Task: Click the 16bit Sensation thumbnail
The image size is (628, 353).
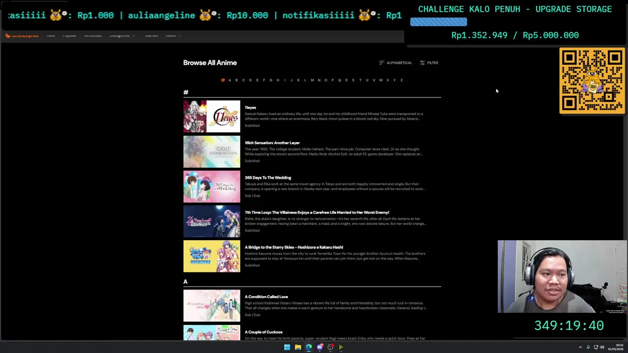Action: 212,151
